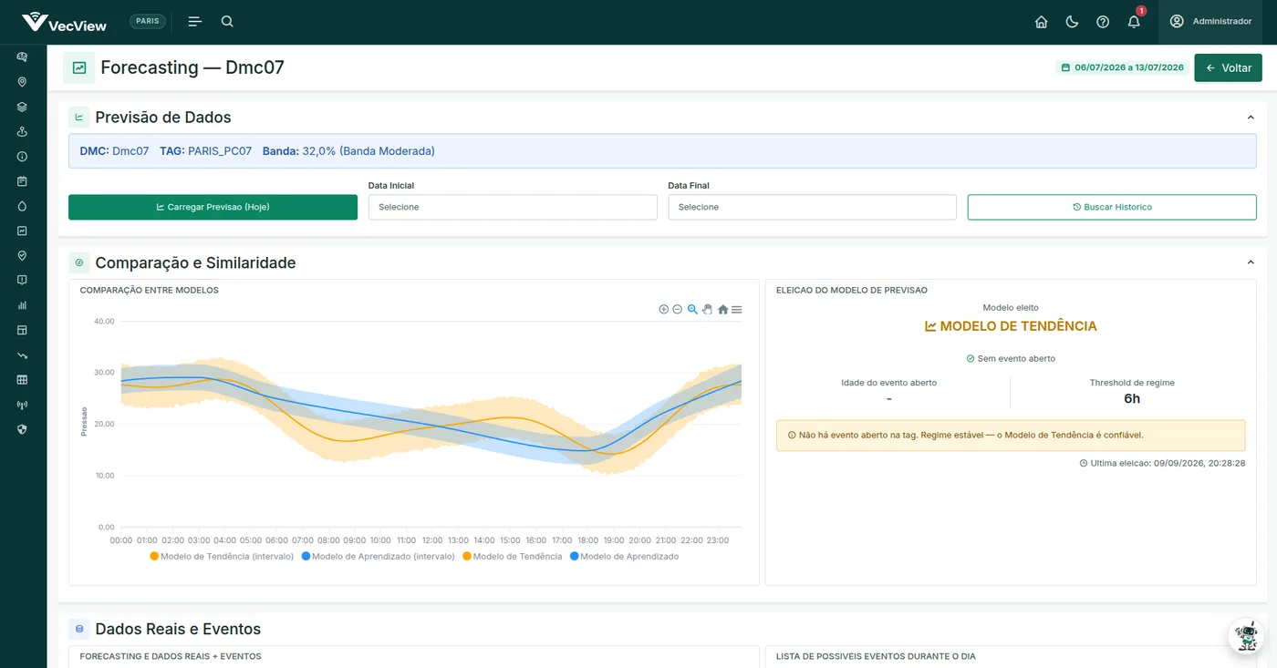Image resolution: width=1277 pixels, height=668 pixels.
Task: Open the bar chart icon in sidebar
Action: (22, 305)
